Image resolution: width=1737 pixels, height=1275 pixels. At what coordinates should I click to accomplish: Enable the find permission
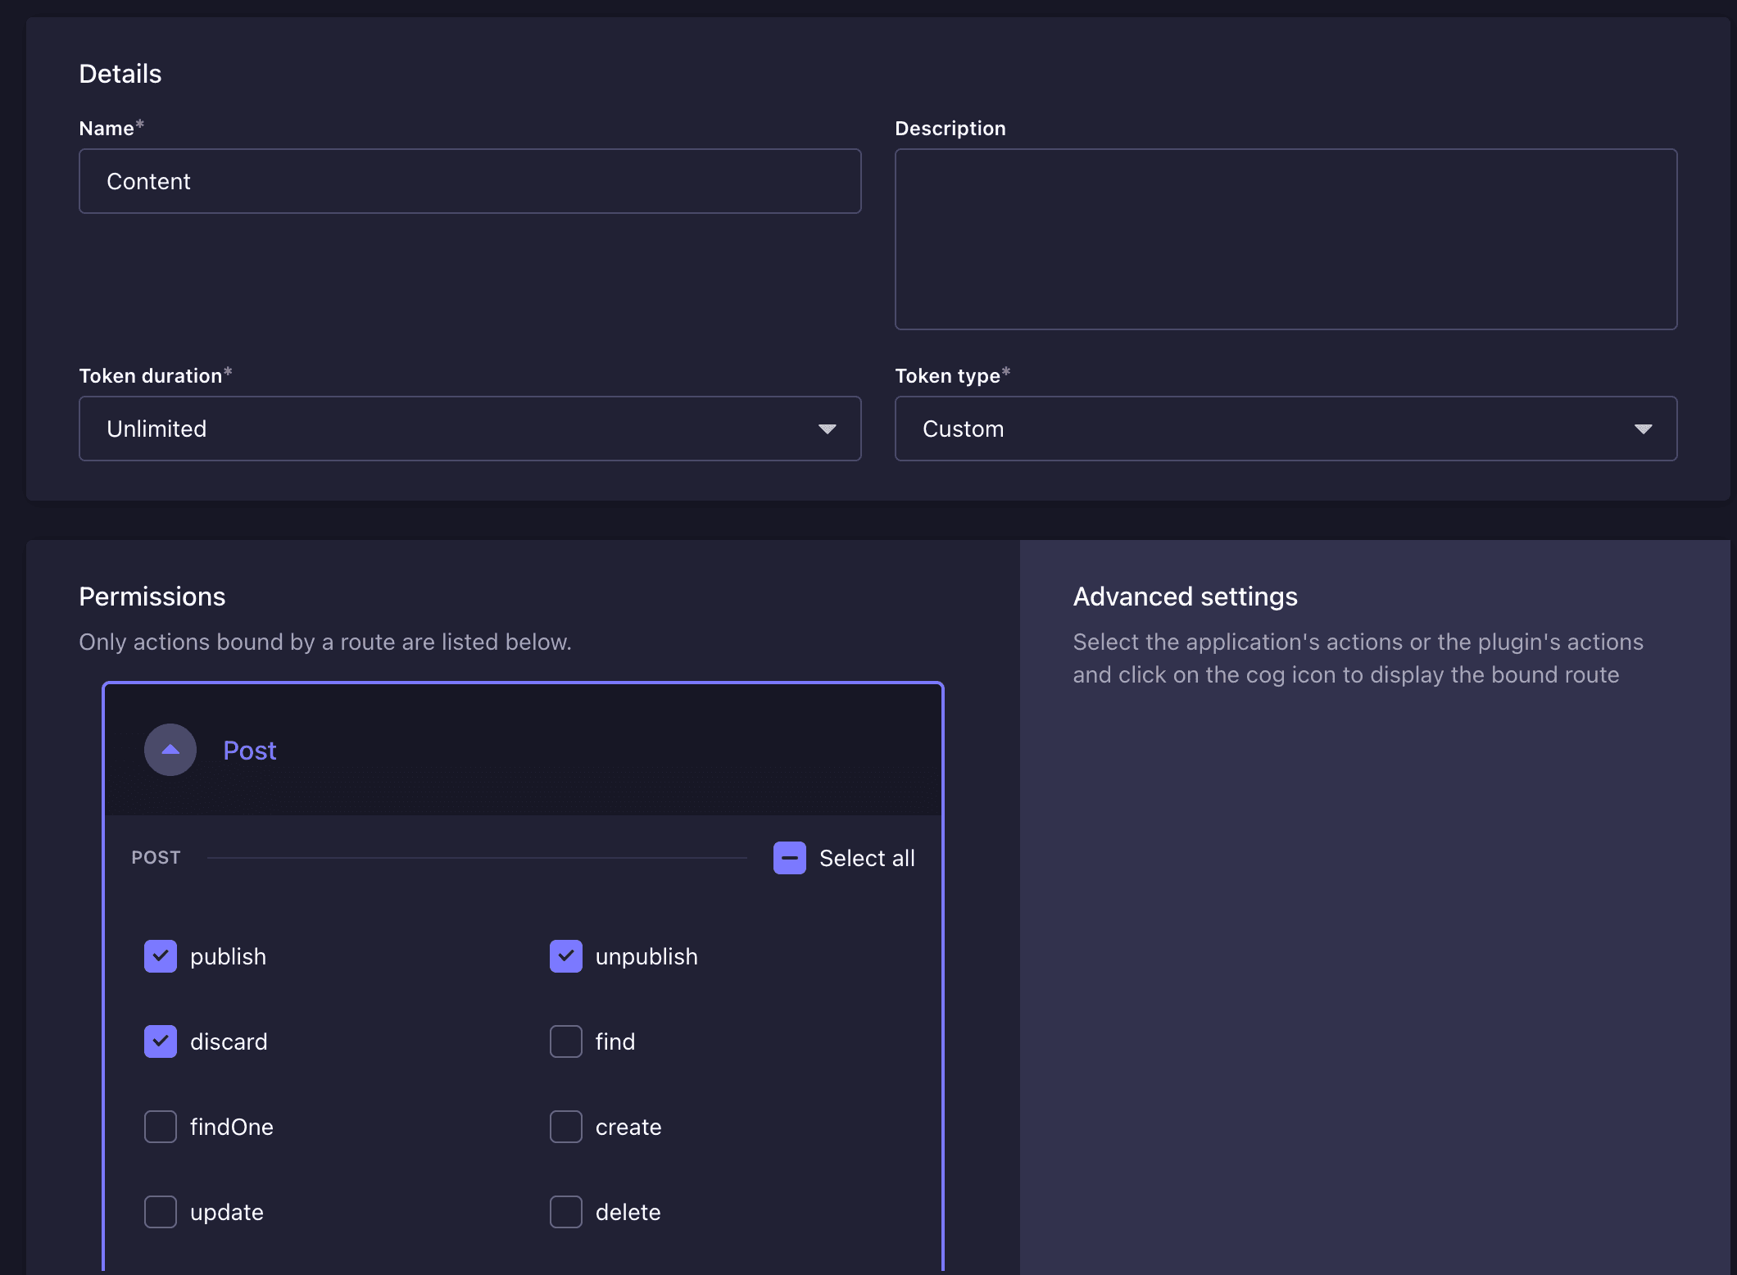point(566,1041)
